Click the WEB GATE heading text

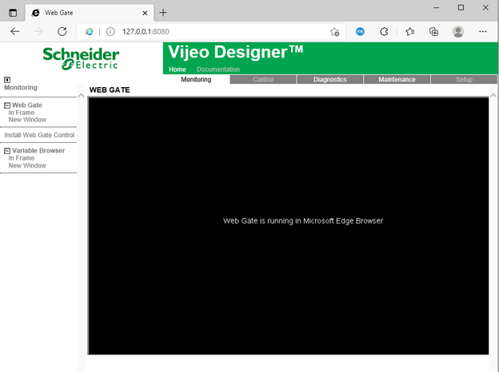tap(110, 90)
